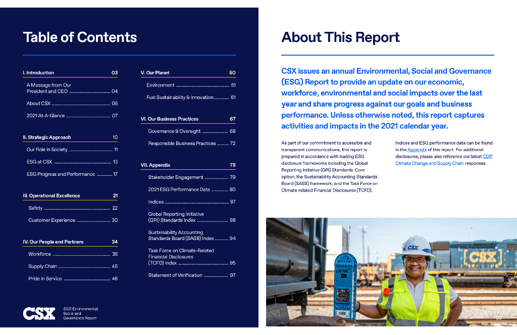Open Sustainability Accounting Standards Board (SASB) Index

pos(191,235)
